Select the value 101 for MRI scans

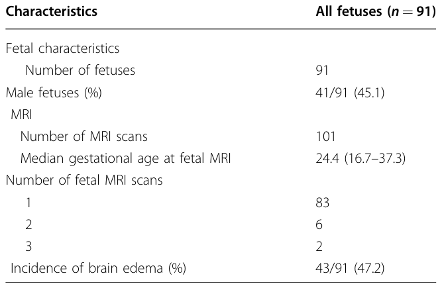click(x=325, y=136)
